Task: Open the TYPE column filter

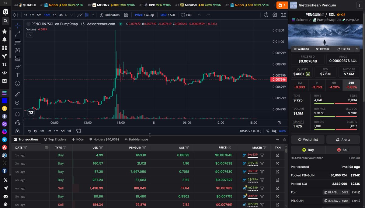Action: 65,148
